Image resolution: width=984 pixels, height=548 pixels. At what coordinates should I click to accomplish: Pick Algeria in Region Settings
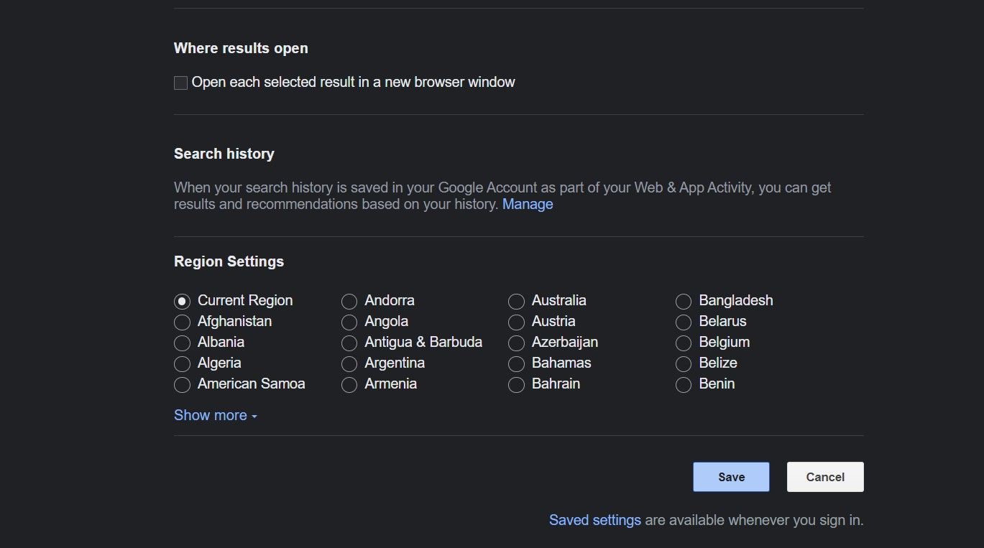point(183,363)
